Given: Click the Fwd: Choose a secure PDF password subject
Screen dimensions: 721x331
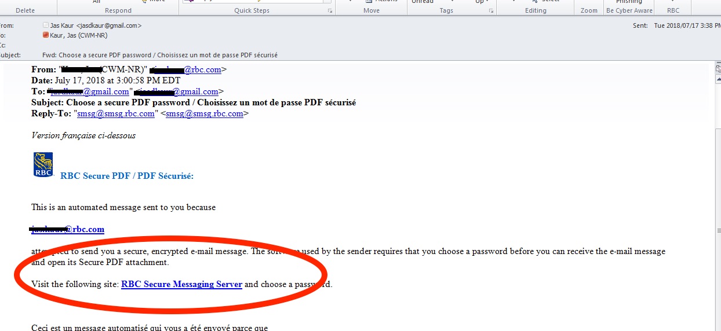Looking at the screenshot, I should (160, 55).
